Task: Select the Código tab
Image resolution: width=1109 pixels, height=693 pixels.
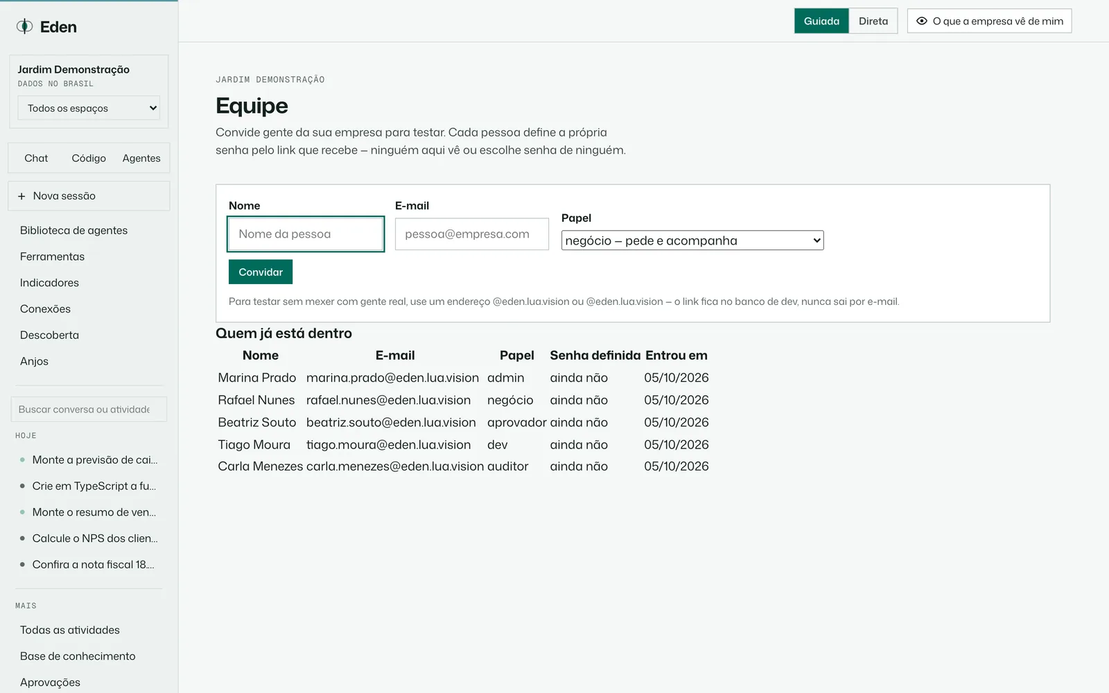Action: tap(89, 158)
